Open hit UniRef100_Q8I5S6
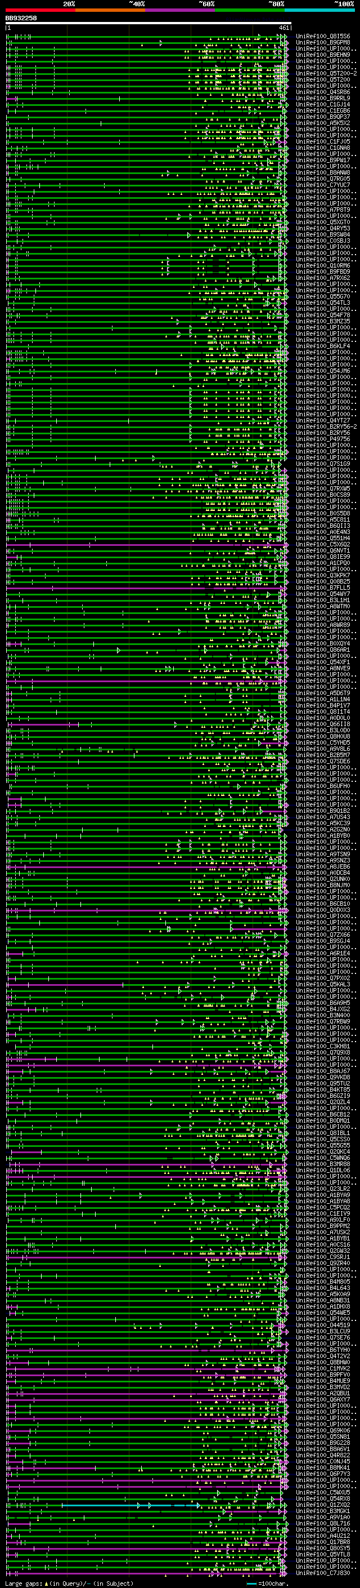The width and height of the screenshot is (360, 1588). click(x=323, y=37)
